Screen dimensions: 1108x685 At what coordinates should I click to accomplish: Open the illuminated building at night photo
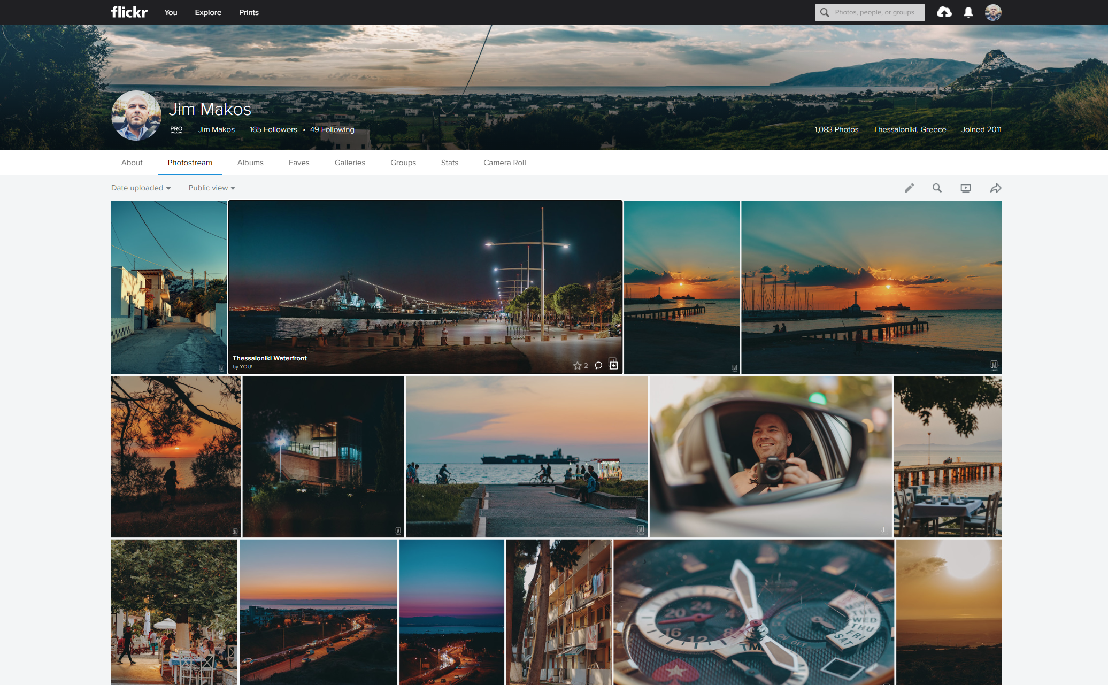(x=323, y=457)
